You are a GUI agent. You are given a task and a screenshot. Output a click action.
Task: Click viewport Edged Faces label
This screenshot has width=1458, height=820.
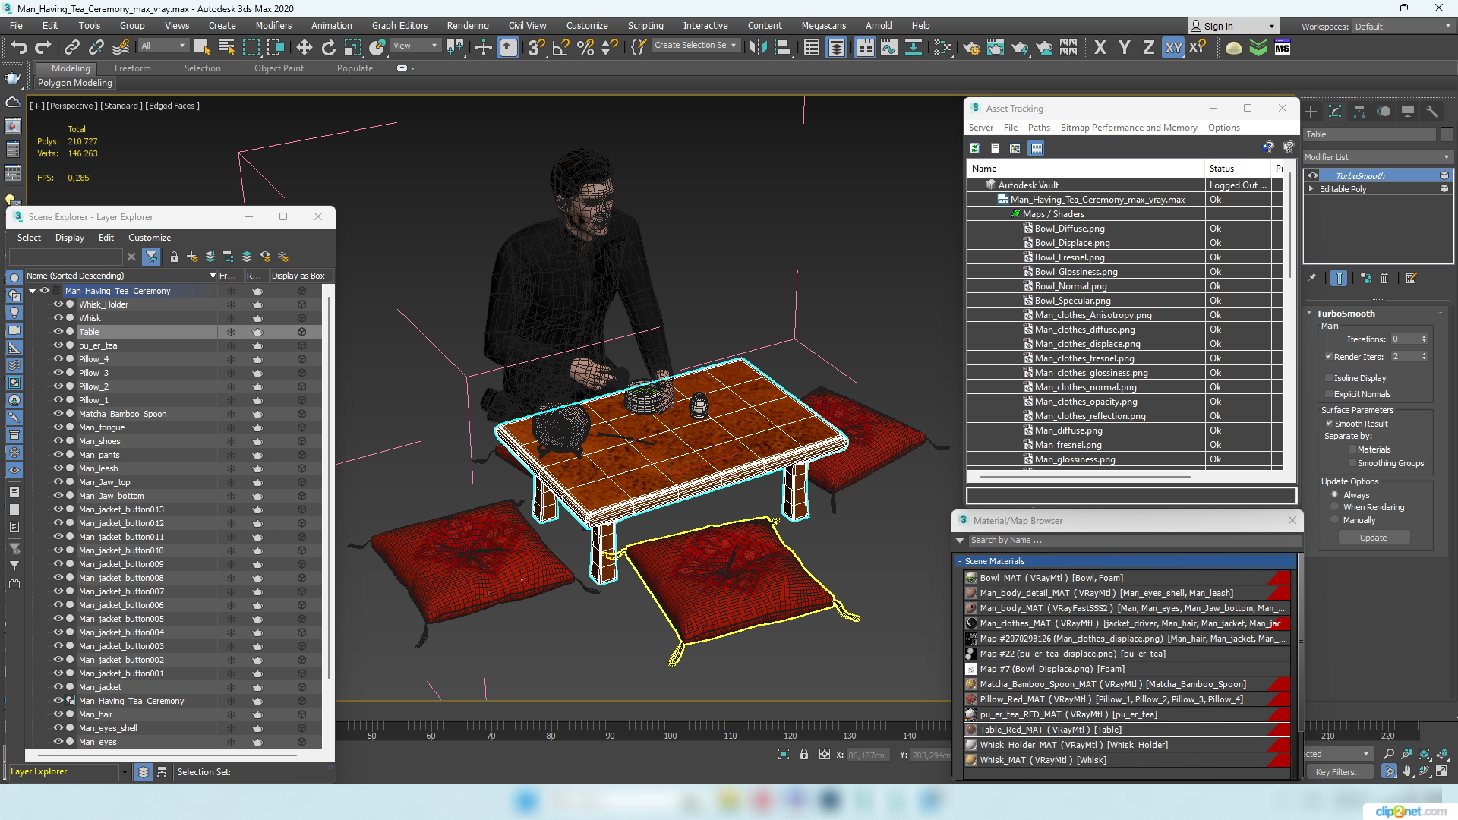pyautogui.click(x=172, y=106)
